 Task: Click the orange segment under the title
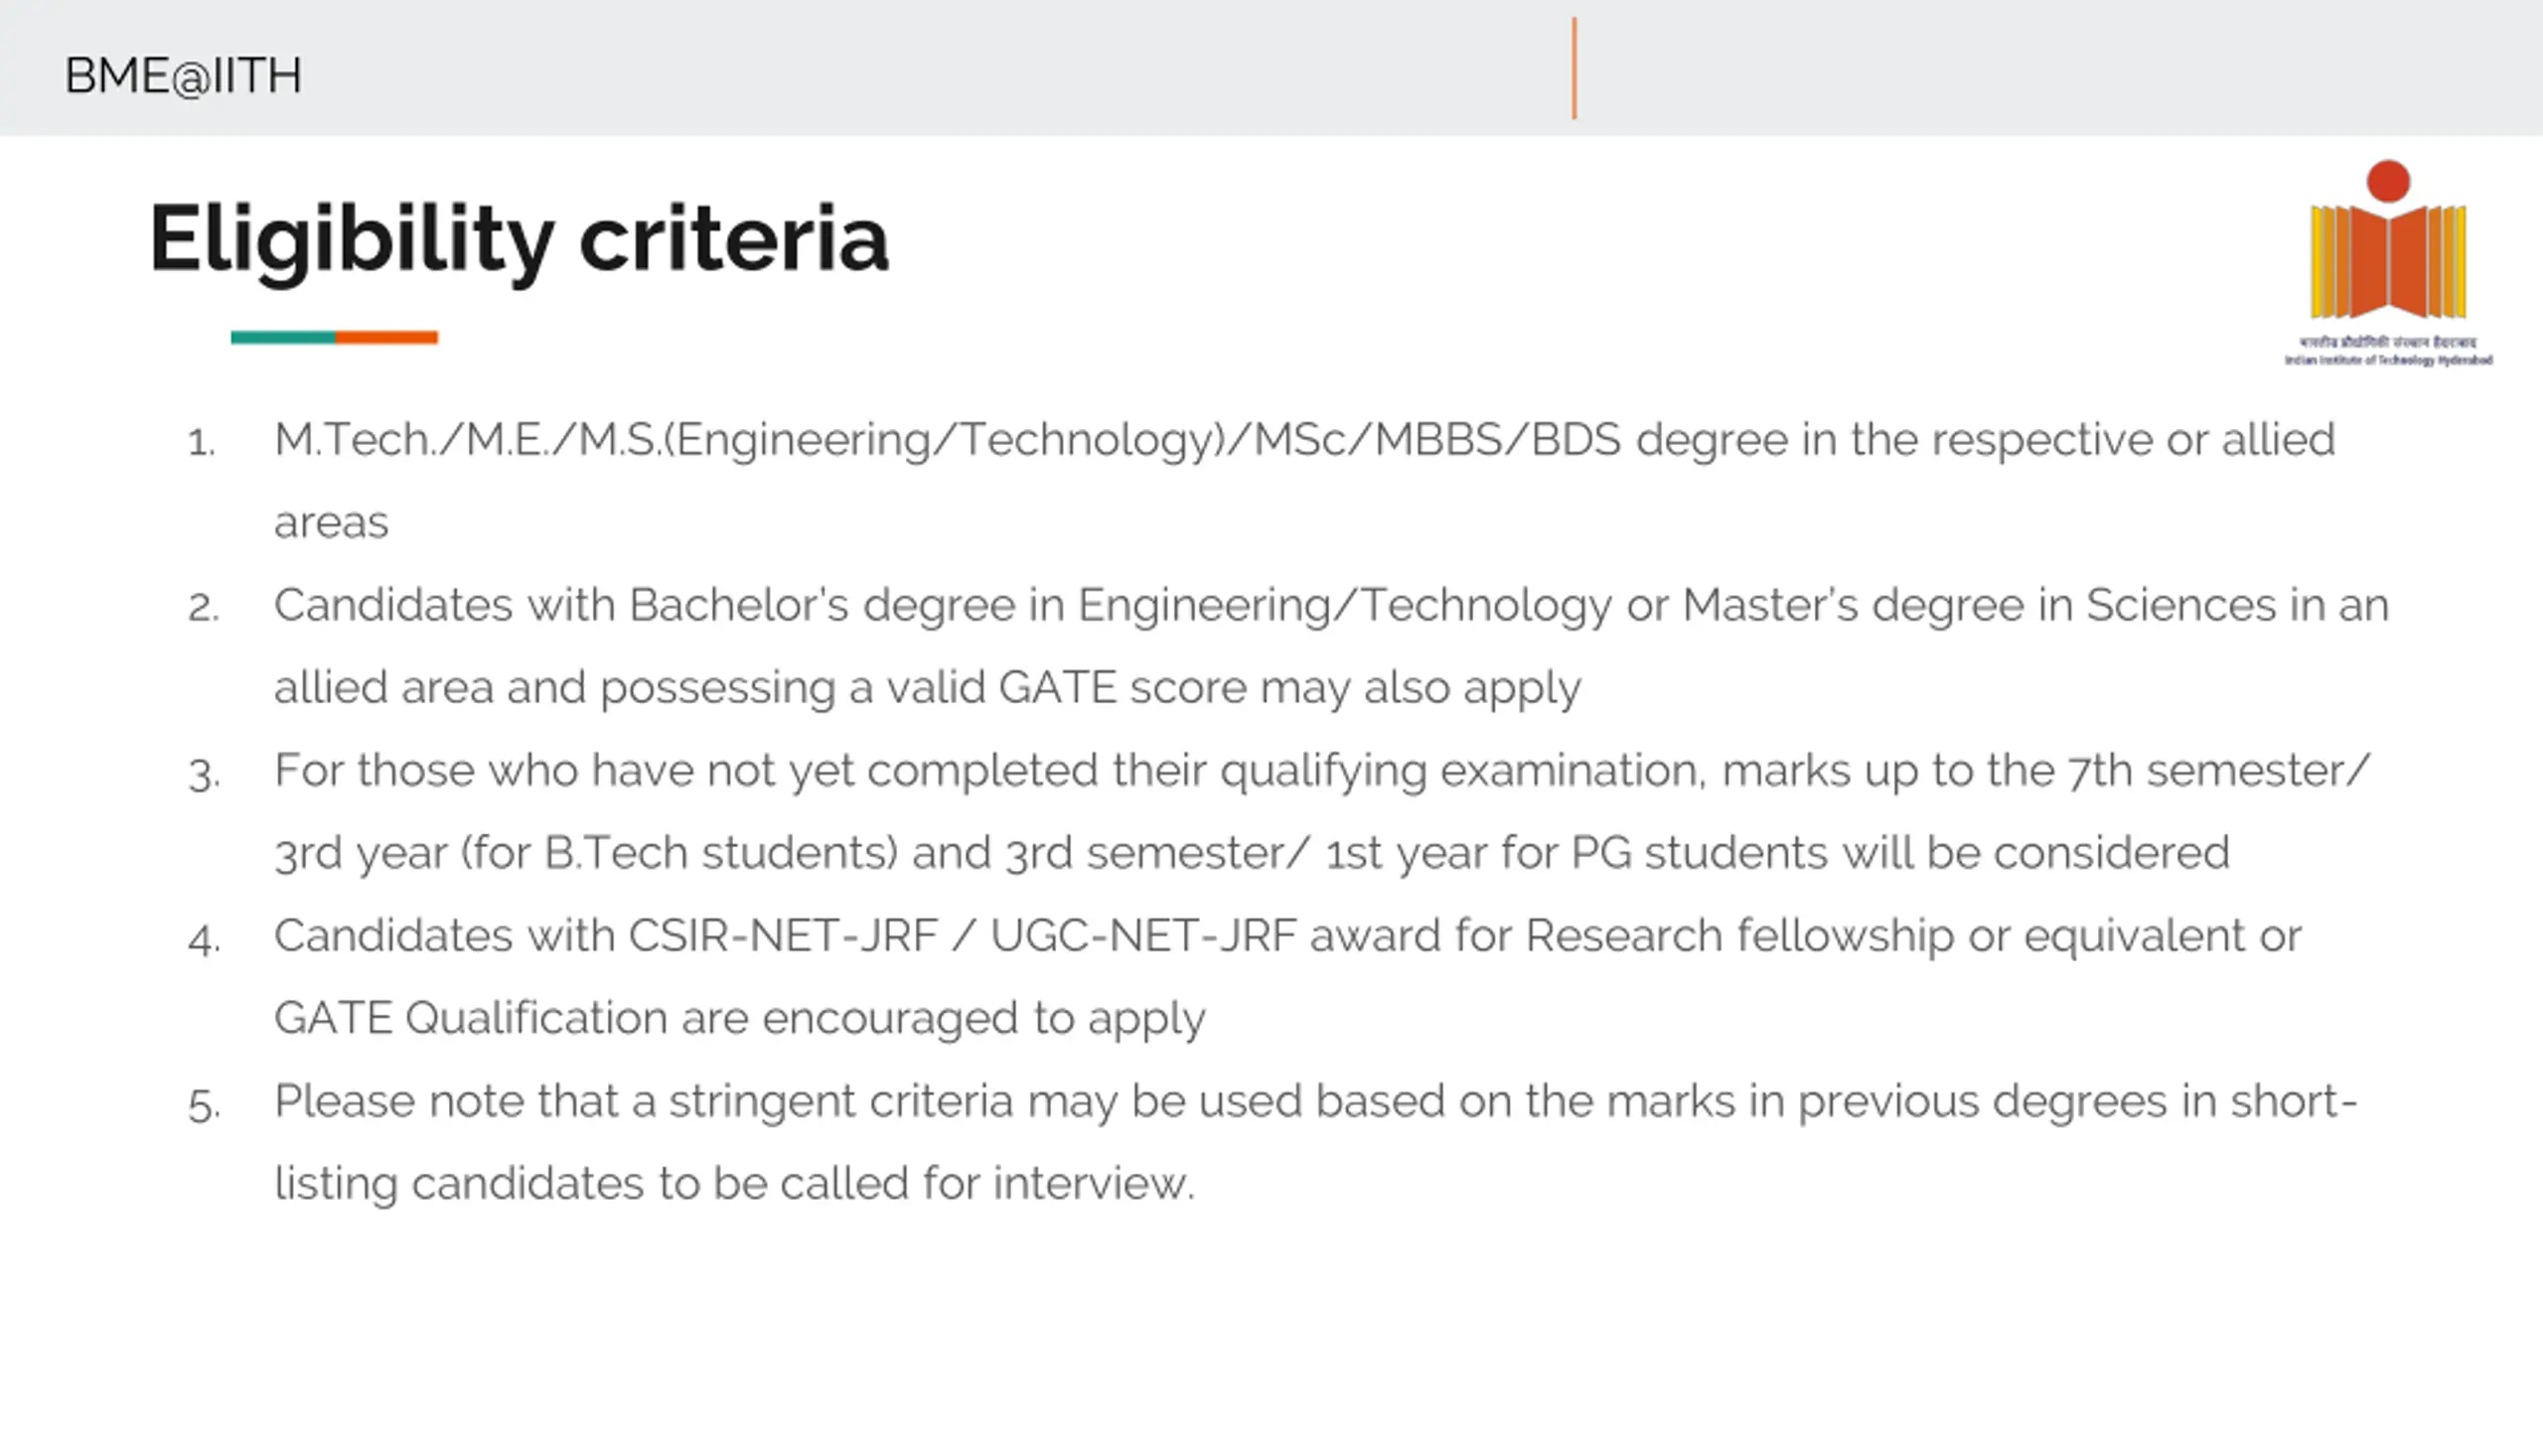[x=386, y=338]
